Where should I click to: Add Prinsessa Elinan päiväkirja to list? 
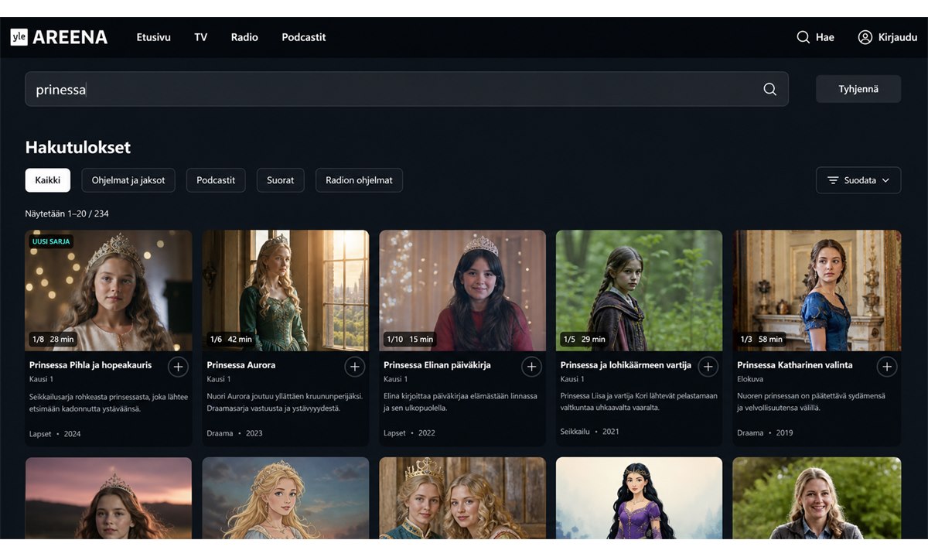(531, 367)
